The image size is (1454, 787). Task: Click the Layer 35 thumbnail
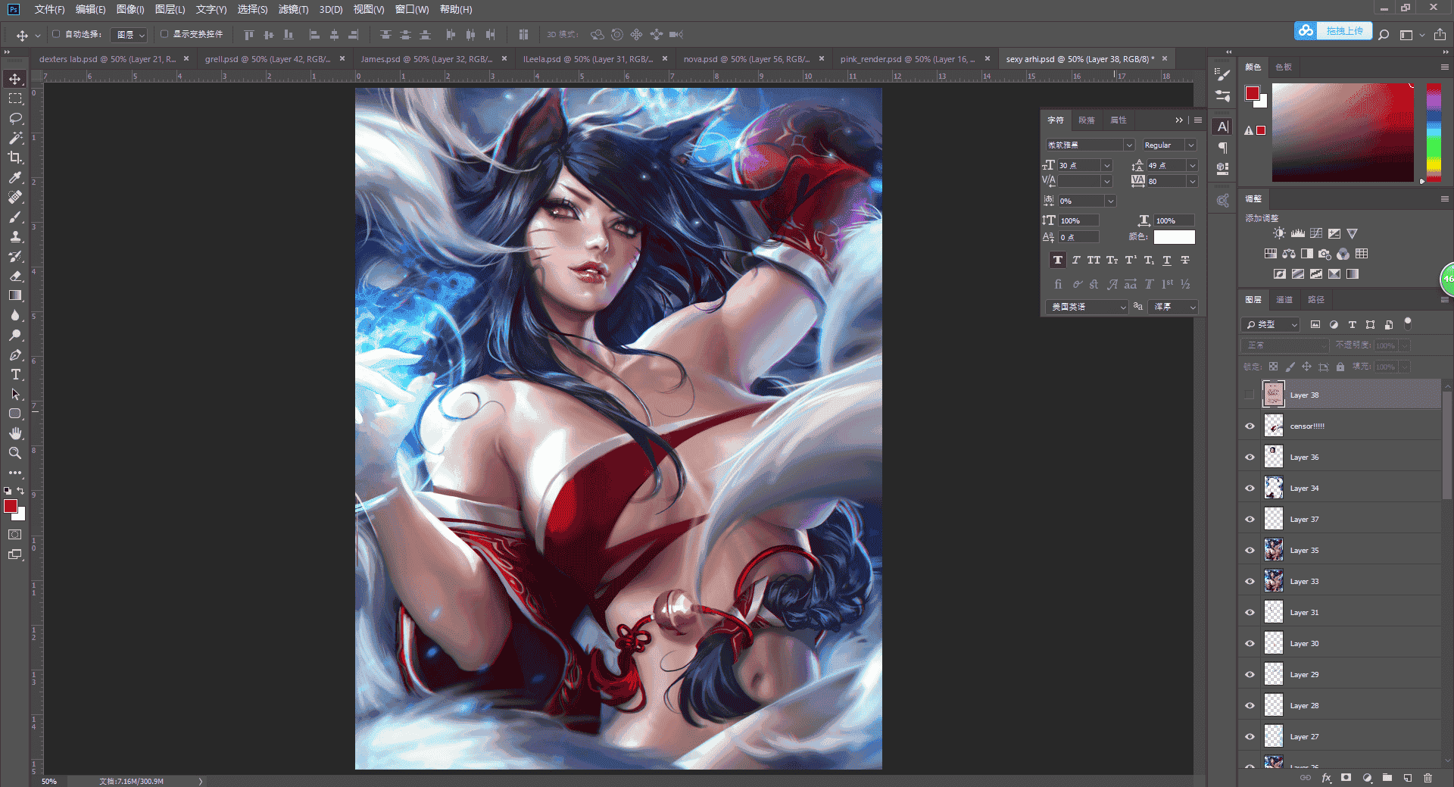coord(1274,550)
